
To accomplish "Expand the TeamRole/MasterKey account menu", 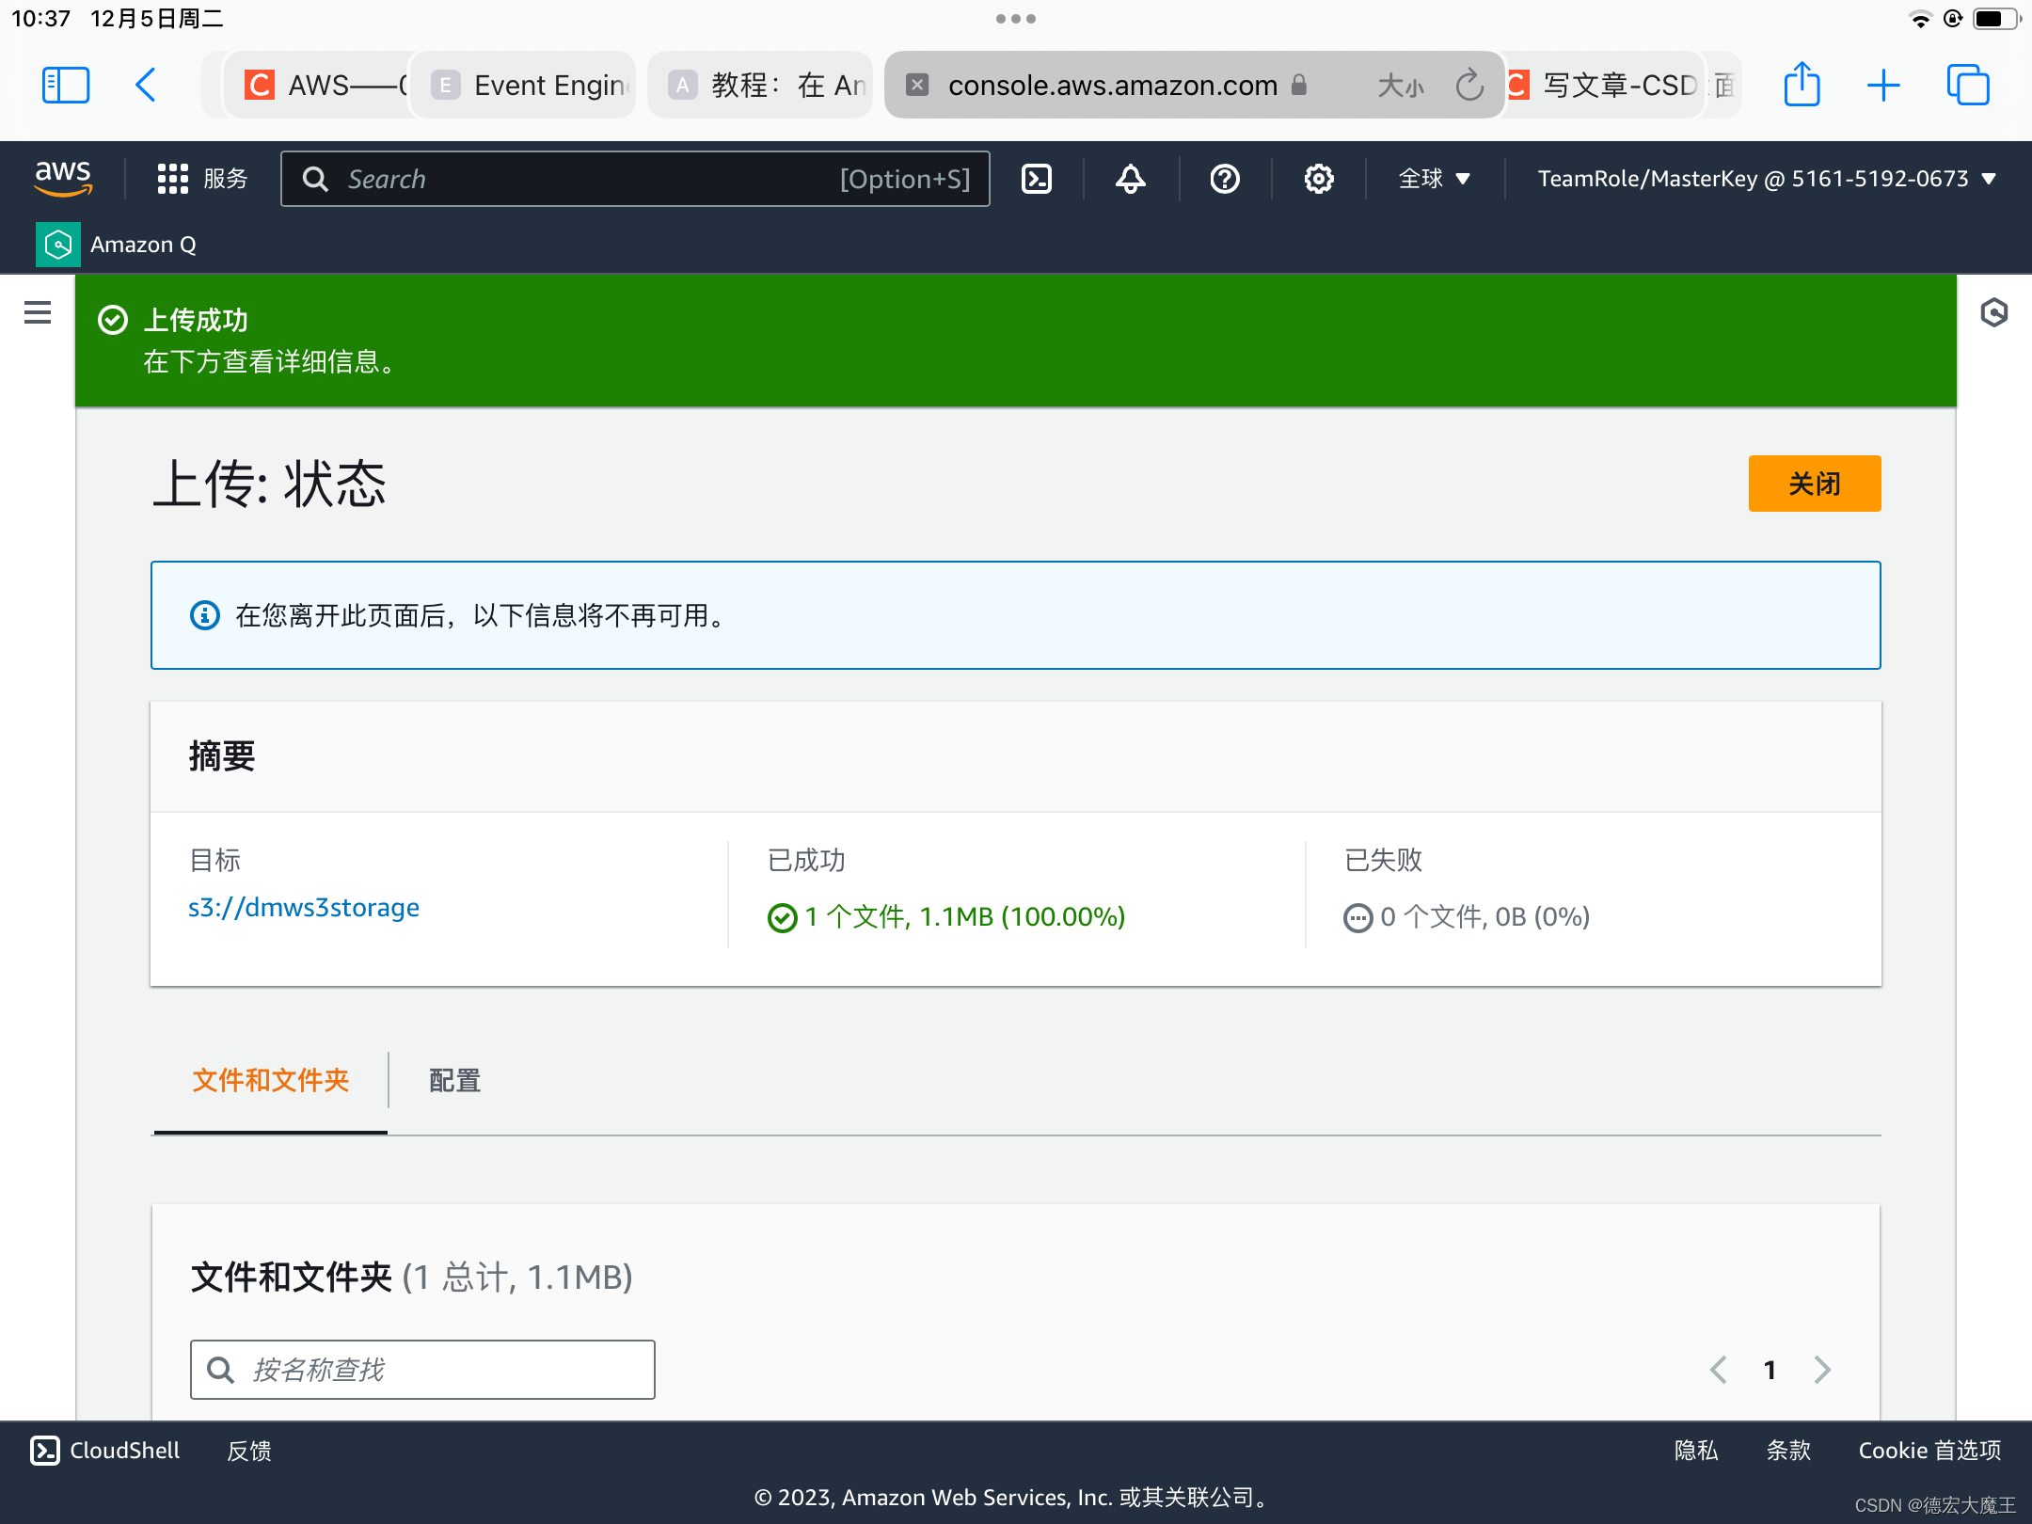I will [x=1767, y=179].
